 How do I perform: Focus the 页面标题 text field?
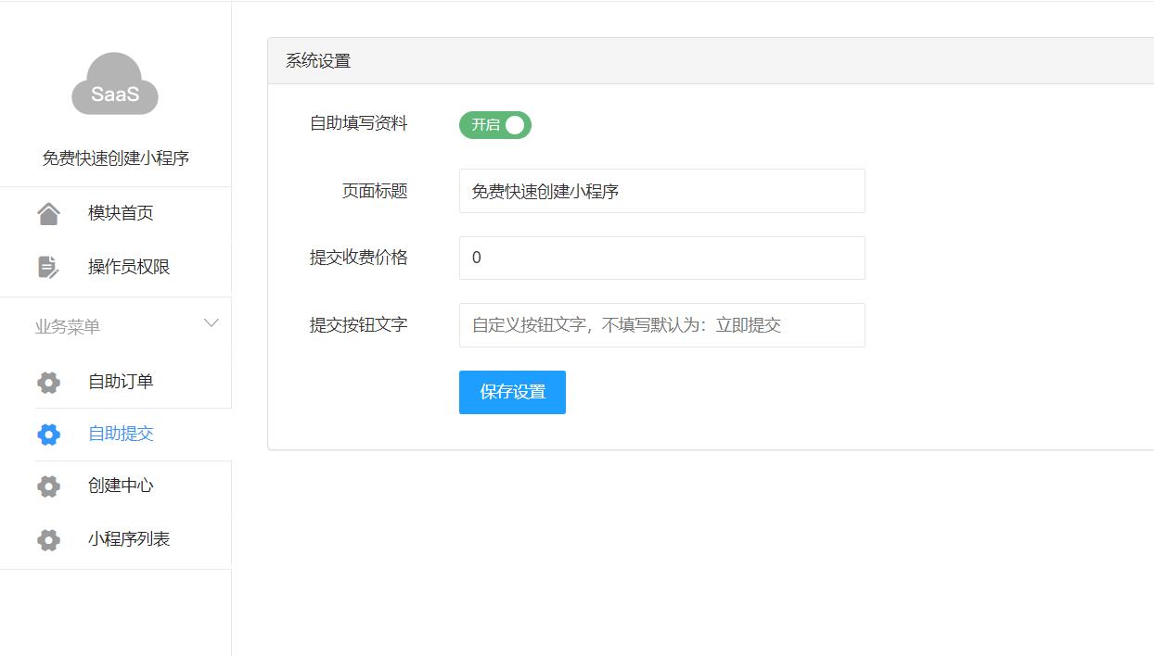661,191
